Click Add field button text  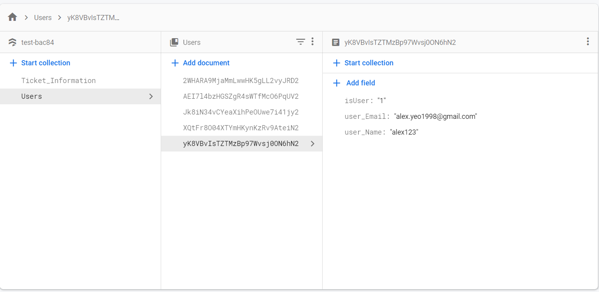click(361, 83)
